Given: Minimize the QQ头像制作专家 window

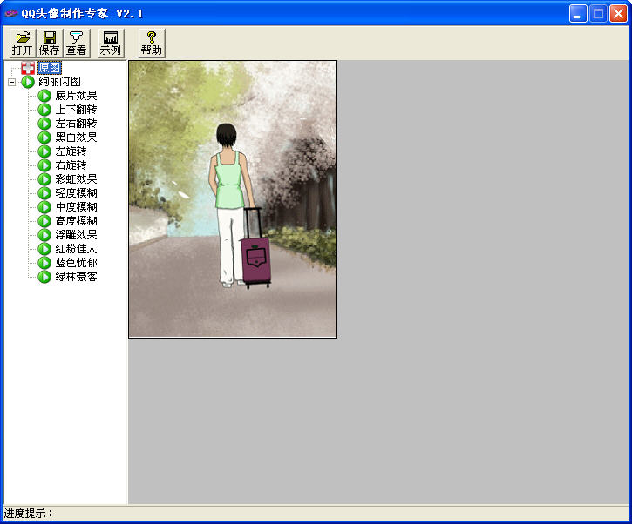Looking at the screenshot, I should click(578, 14).
